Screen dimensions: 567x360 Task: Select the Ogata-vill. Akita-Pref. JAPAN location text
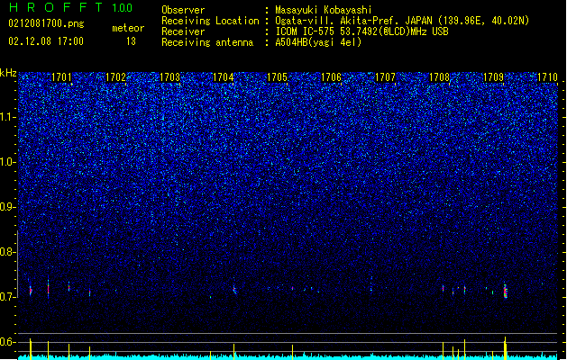click(x=402, y=21)
